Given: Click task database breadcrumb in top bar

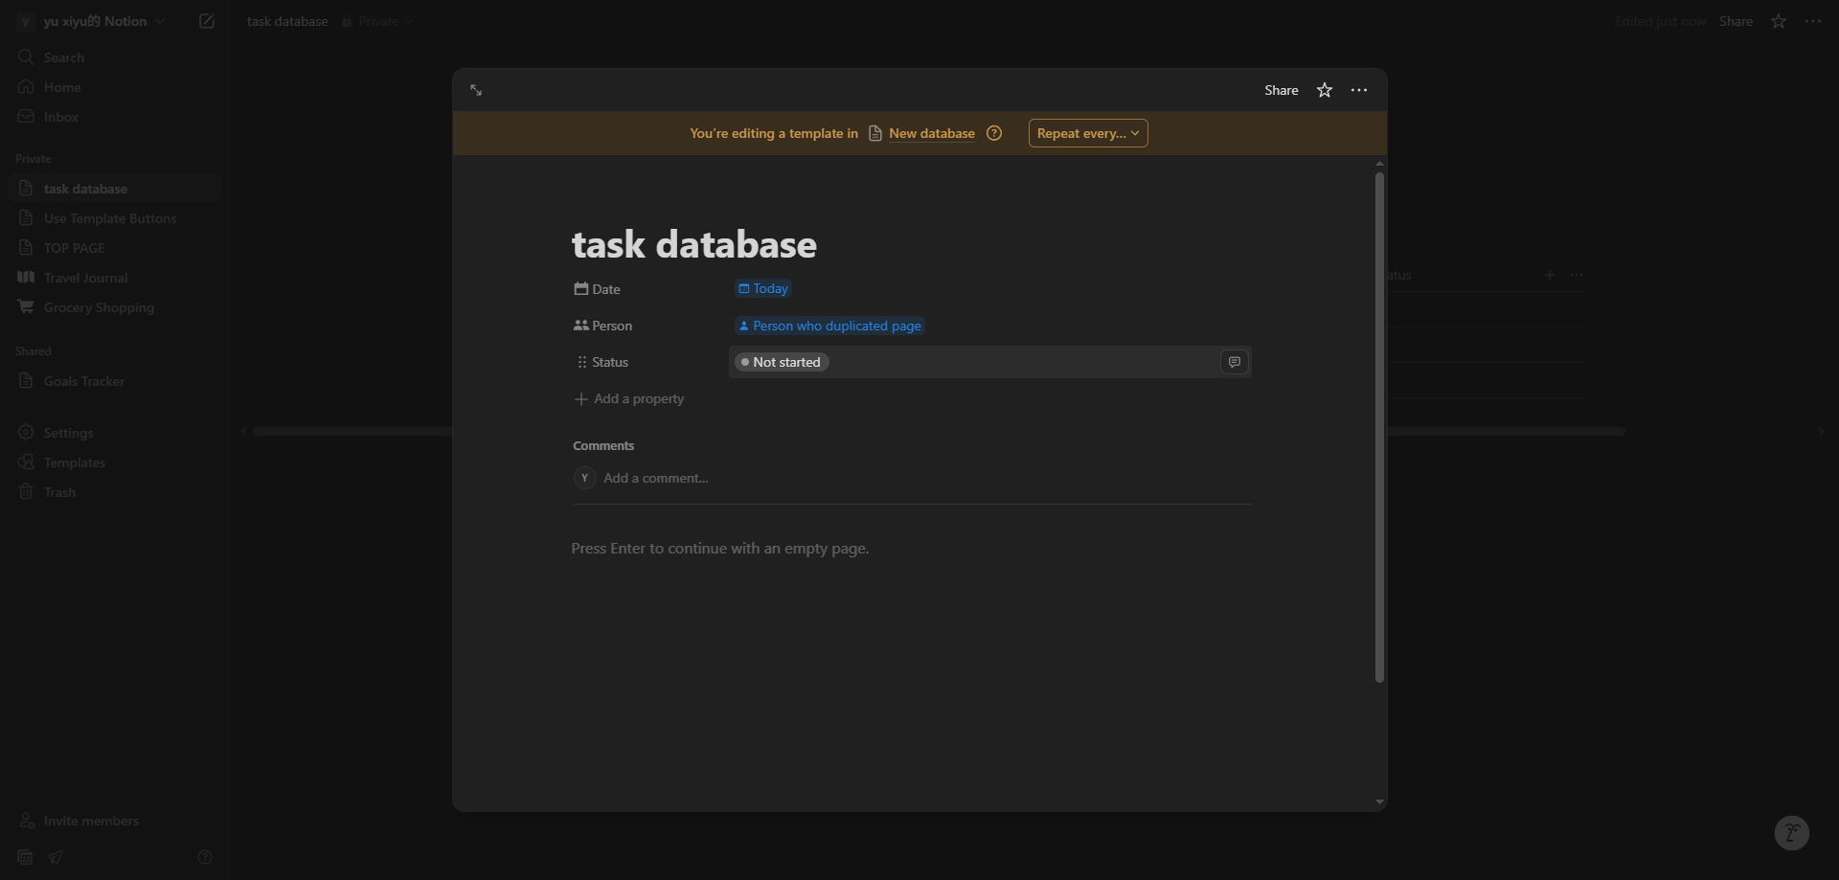Looking at the screenshot, I should [287, 21].
